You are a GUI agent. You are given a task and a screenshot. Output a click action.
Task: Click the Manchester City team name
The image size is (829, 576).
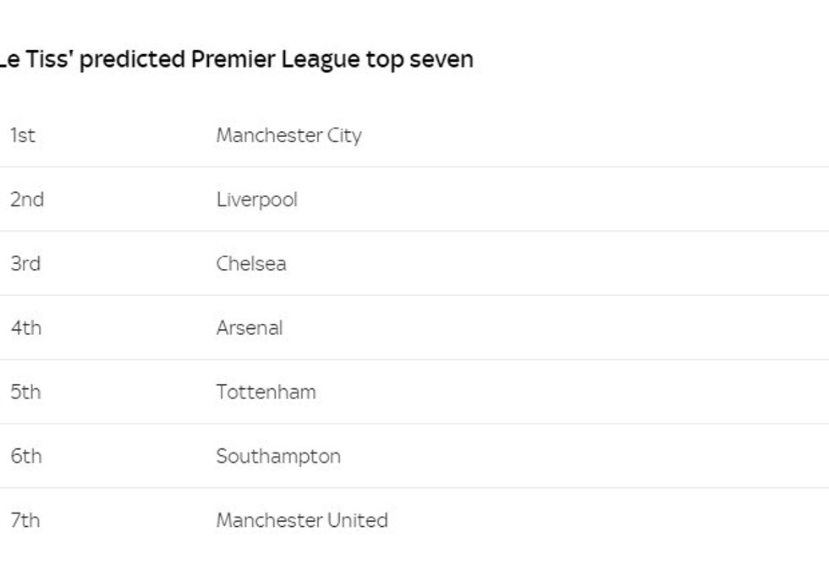[288, 135]
